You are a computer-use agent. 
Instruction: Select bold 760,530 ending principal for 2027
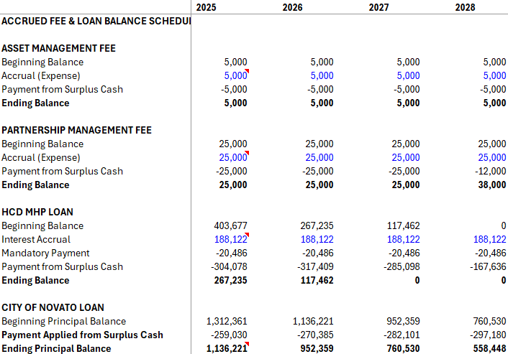coord(403,348)
